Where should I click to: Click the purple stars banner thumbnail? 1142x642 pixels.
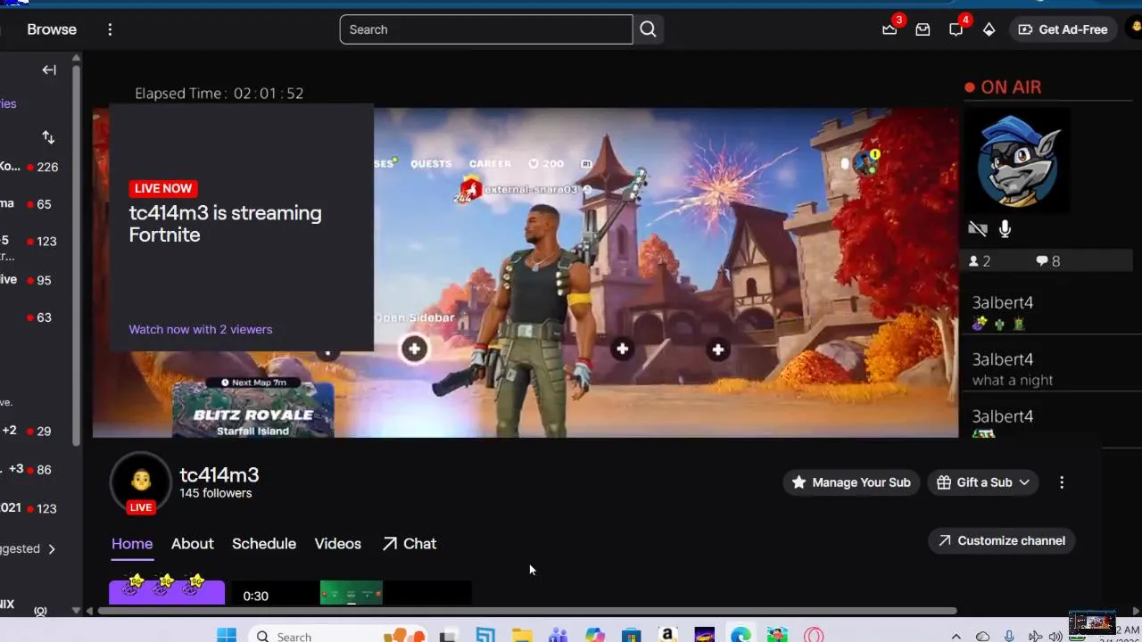[x=167, y=590]
